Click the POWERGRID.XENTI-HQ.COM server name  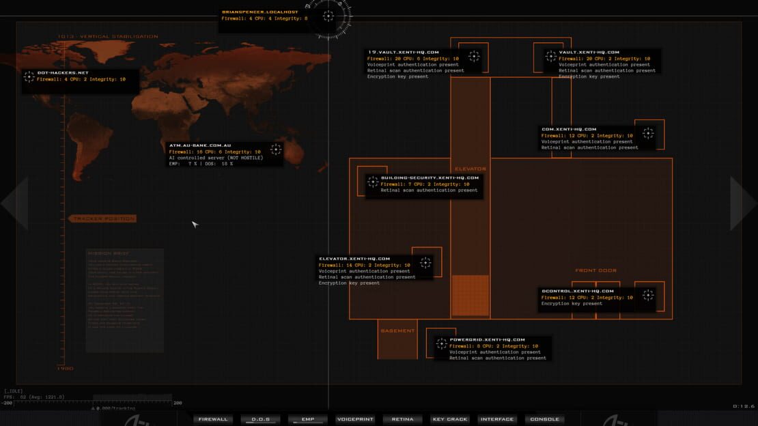point(488,339)
